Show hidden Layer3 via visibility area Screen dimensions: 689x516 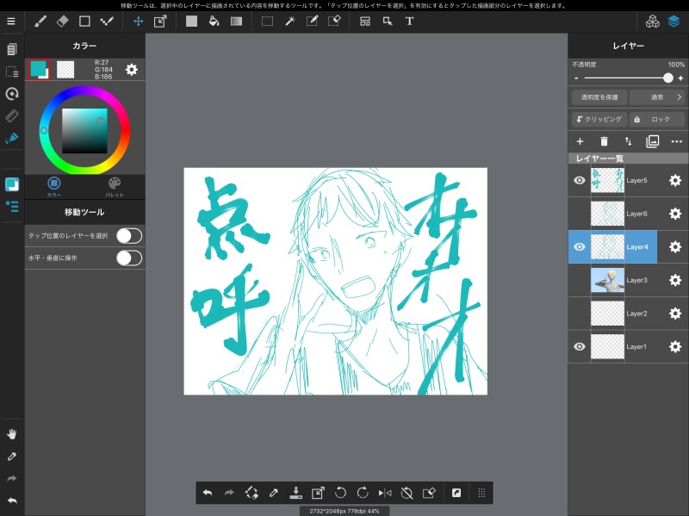580,281
